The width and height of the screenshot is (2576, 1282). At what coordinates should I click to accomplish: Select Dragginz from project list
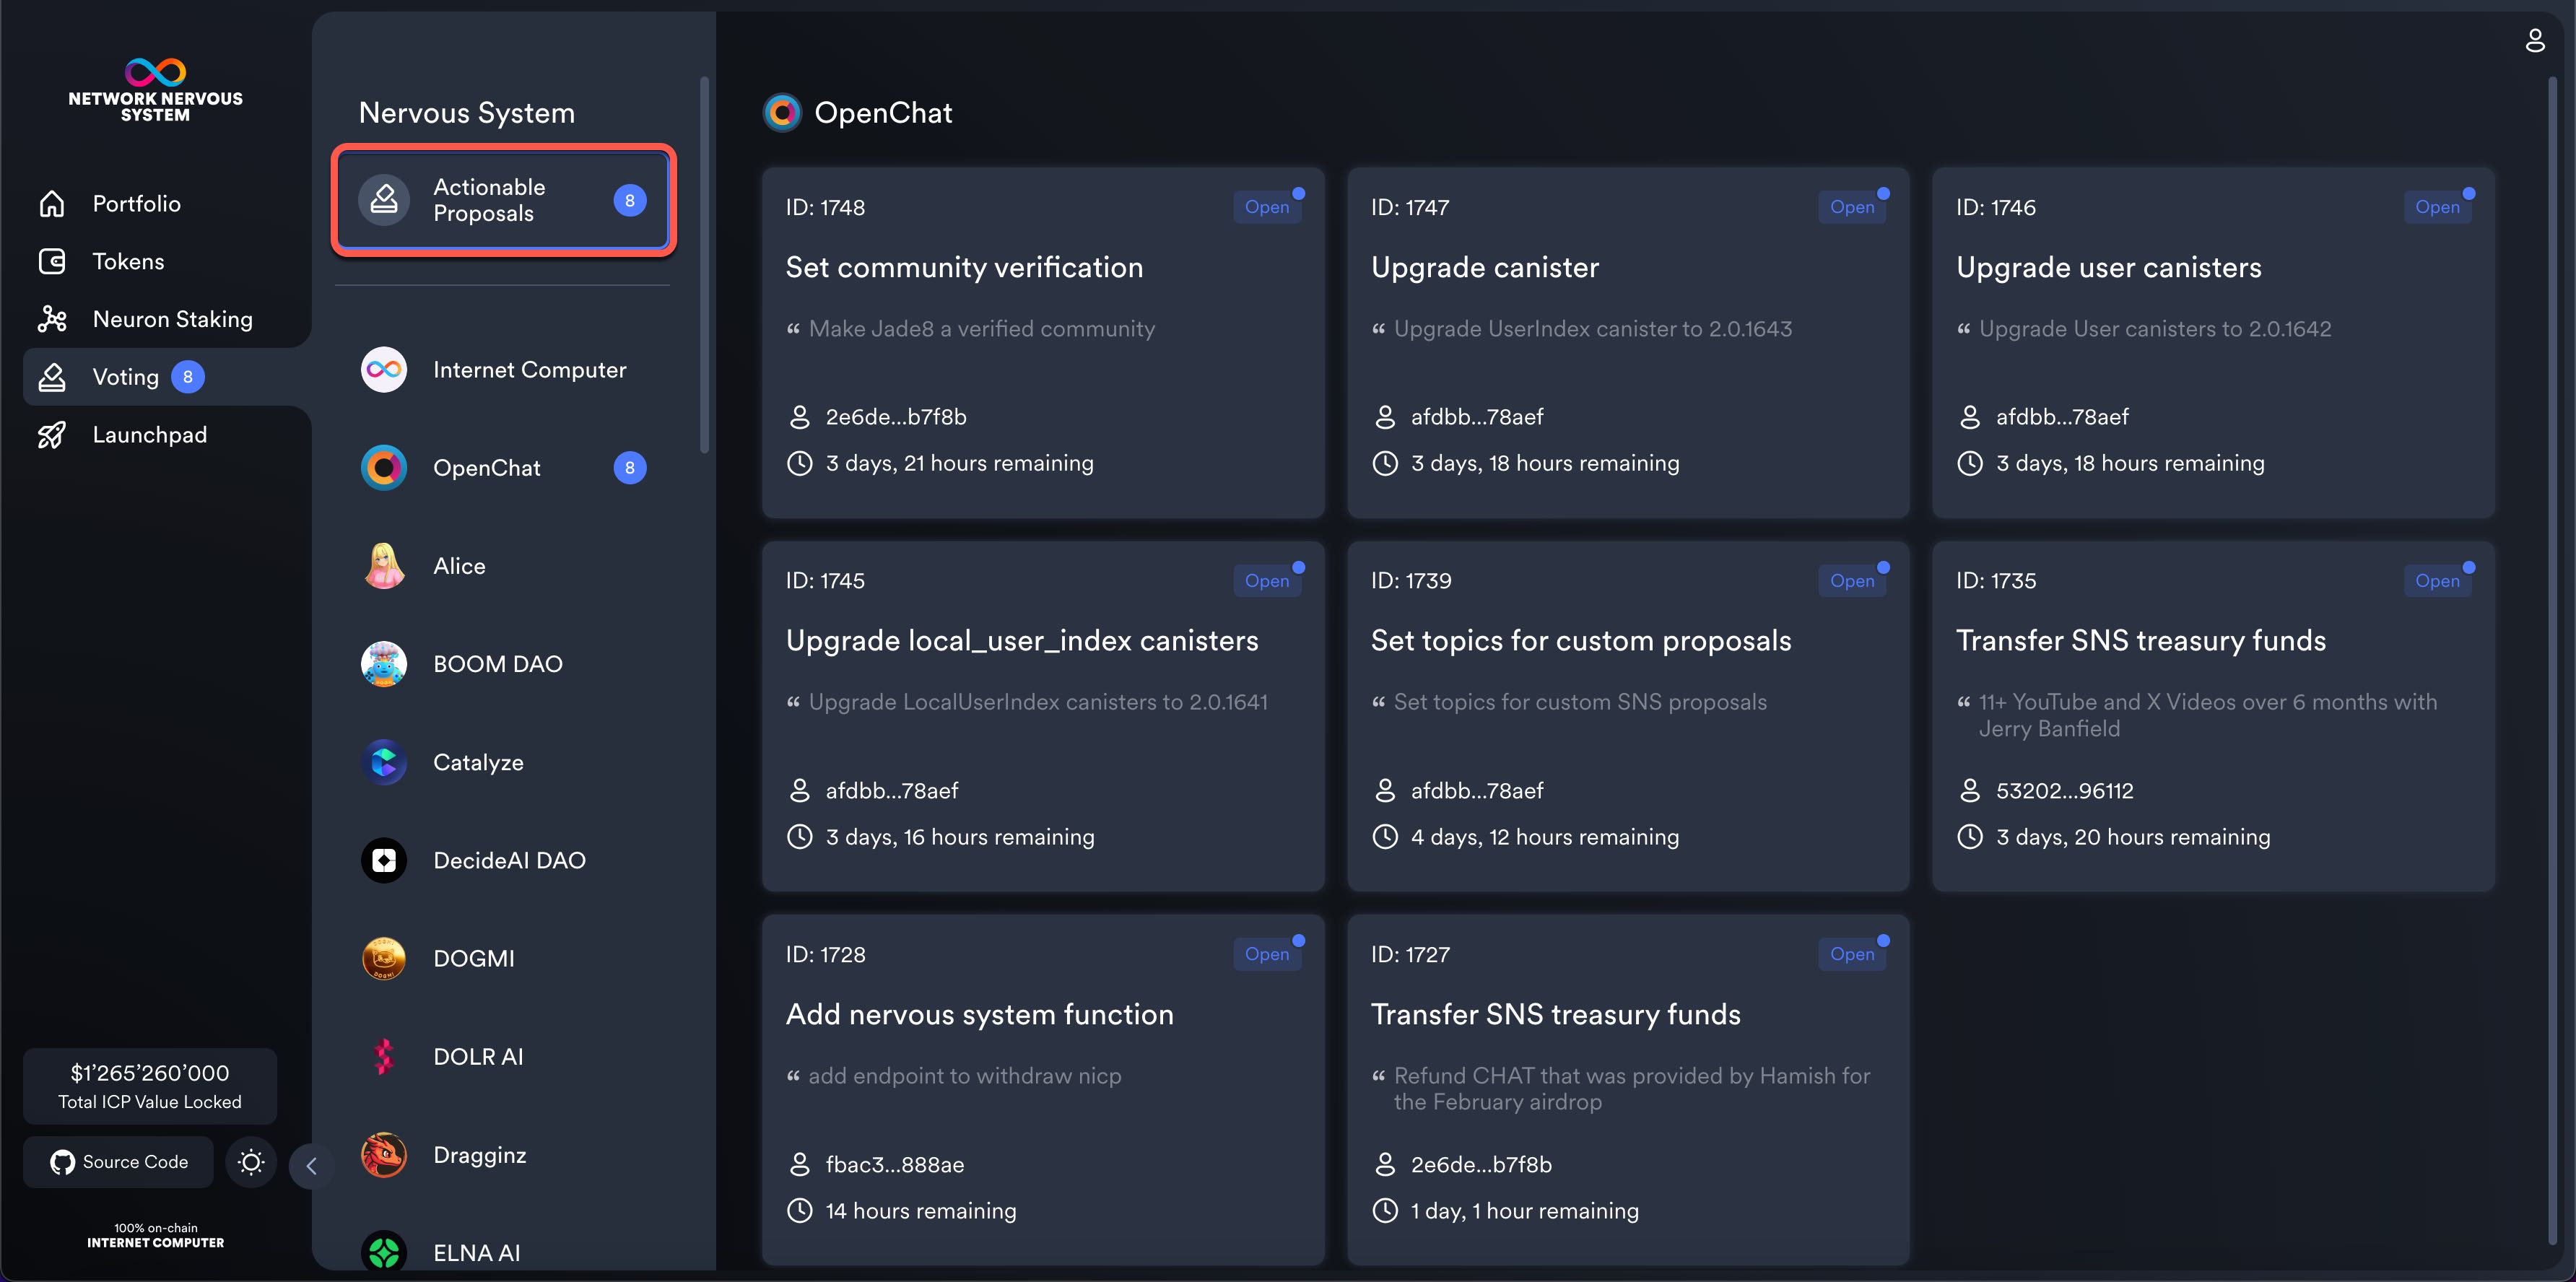click(x=479, y=1155)
